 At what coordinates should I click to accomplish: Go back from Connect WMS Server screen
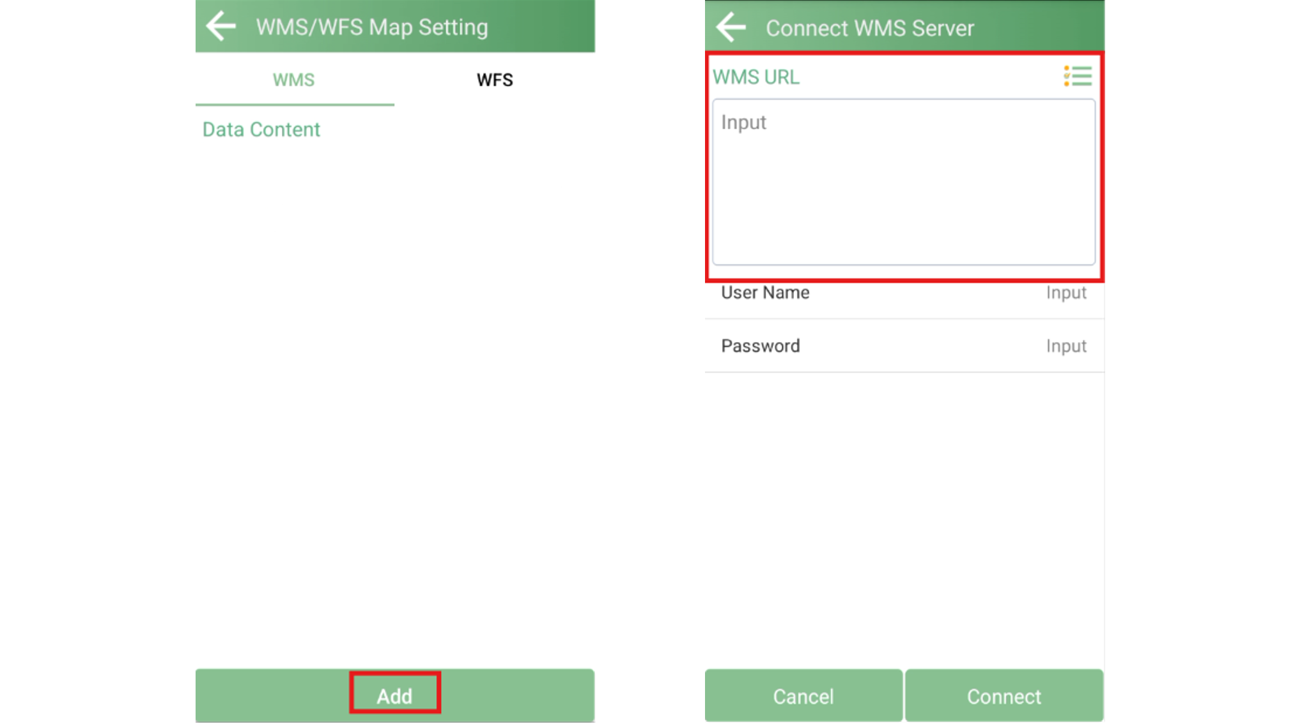(x=731, y=27)
